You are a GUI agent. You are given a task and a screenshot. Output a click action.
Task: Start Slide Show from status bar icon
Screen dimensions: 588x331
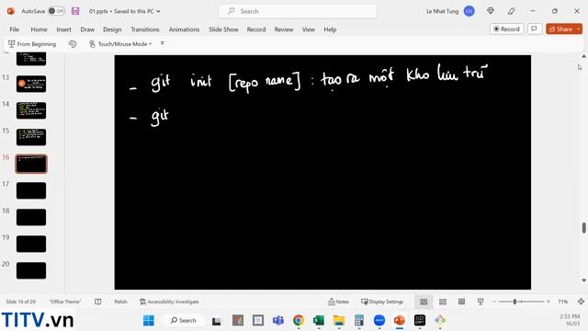(x=481, y=302)
